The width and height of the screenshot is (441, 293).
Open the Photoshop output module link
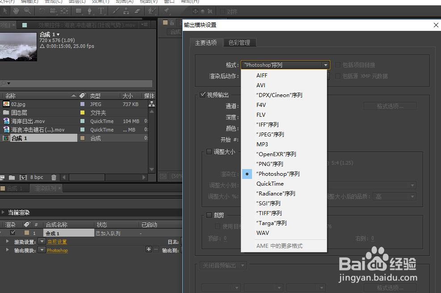pos(57,250)
